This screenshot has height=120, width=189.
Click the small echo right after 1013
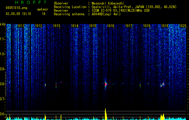click(x=61, y=82)
